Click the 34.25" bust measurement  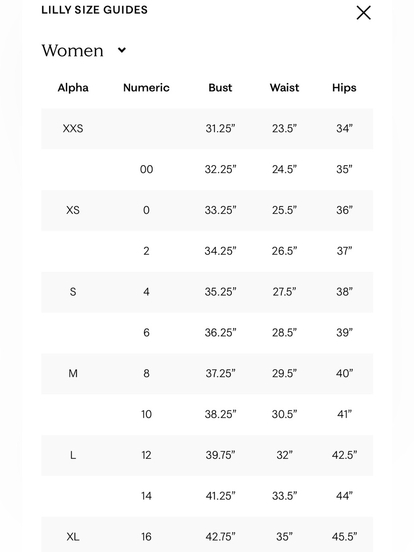[220, 251]
